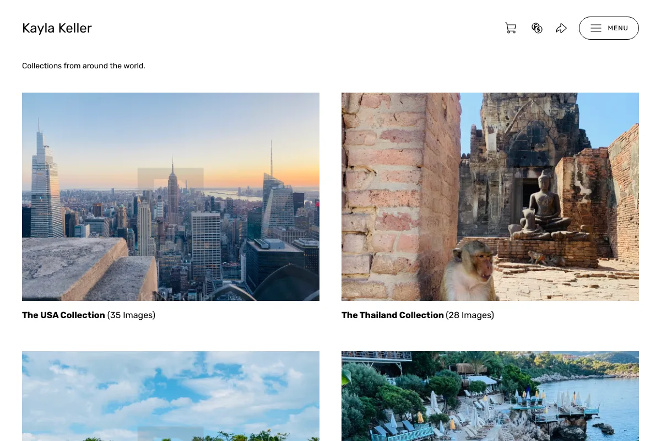Click the hamburger lines icon
The width and height of the screenshot is (661, 441).
(596, 28)
